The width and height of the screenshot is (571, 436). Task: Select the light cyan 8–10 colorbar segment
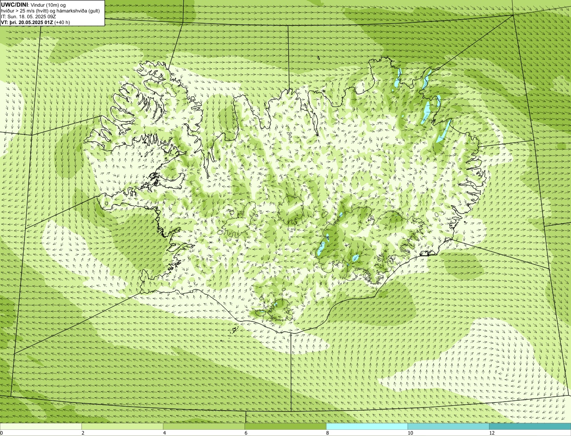tap(367, 426)
